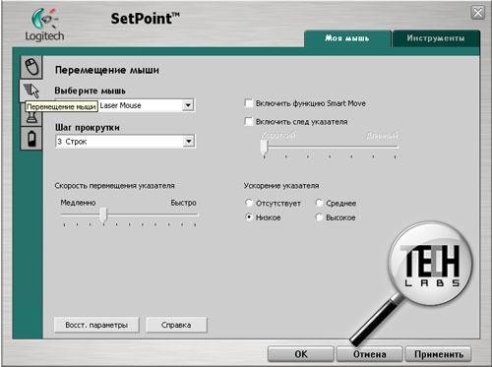Click the Шаг прокрутки label
Viewport: 492px width, 367px height.
(x=88, y=127)
